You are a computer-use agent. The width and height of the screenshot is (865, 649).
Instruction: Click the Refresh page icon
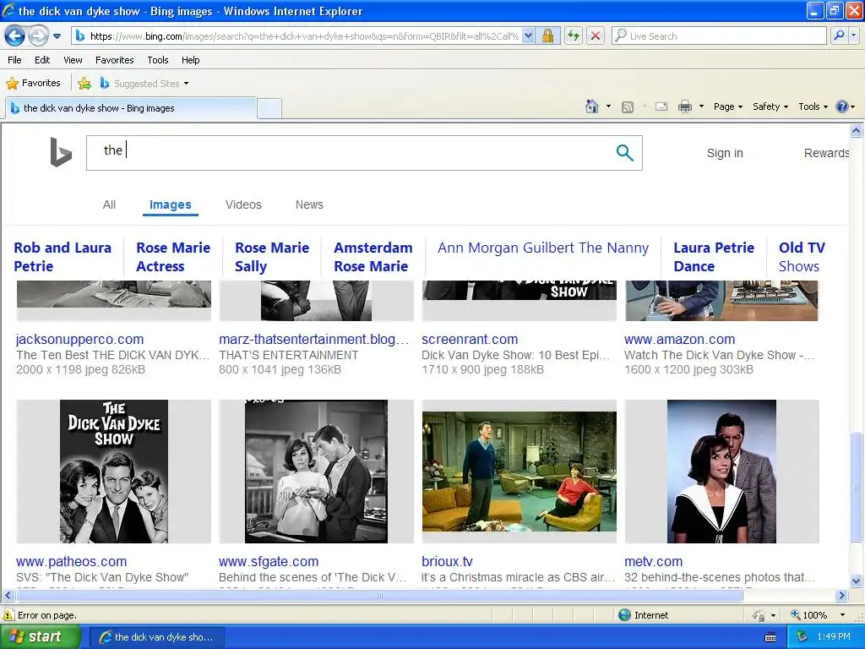[574, 35]
